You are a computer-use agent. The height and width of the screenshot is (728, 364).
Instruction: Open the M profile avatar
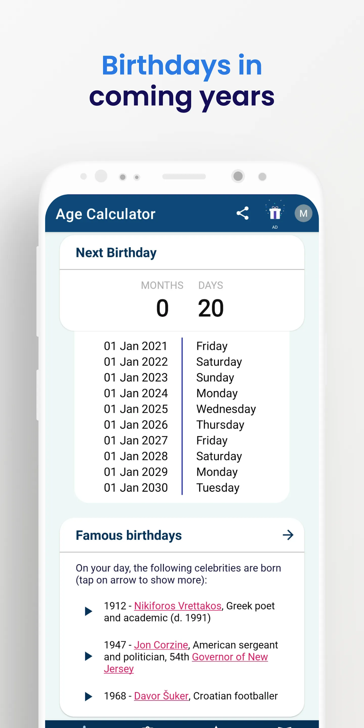pyautogui.click(x=303, y=213)
